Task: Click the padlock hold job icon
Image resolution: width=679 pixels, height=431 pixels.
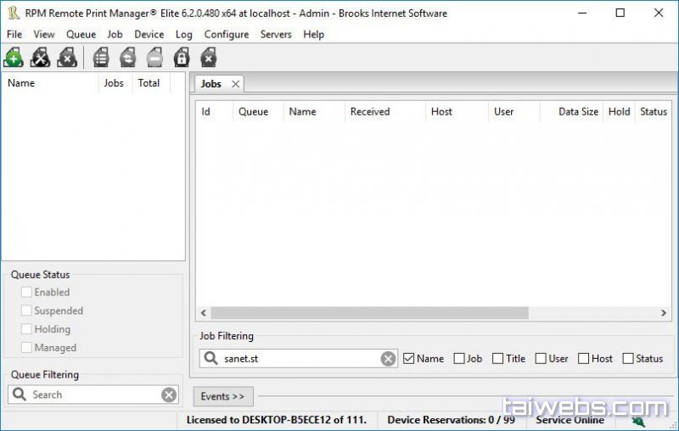Action: [x=181, y=58]
